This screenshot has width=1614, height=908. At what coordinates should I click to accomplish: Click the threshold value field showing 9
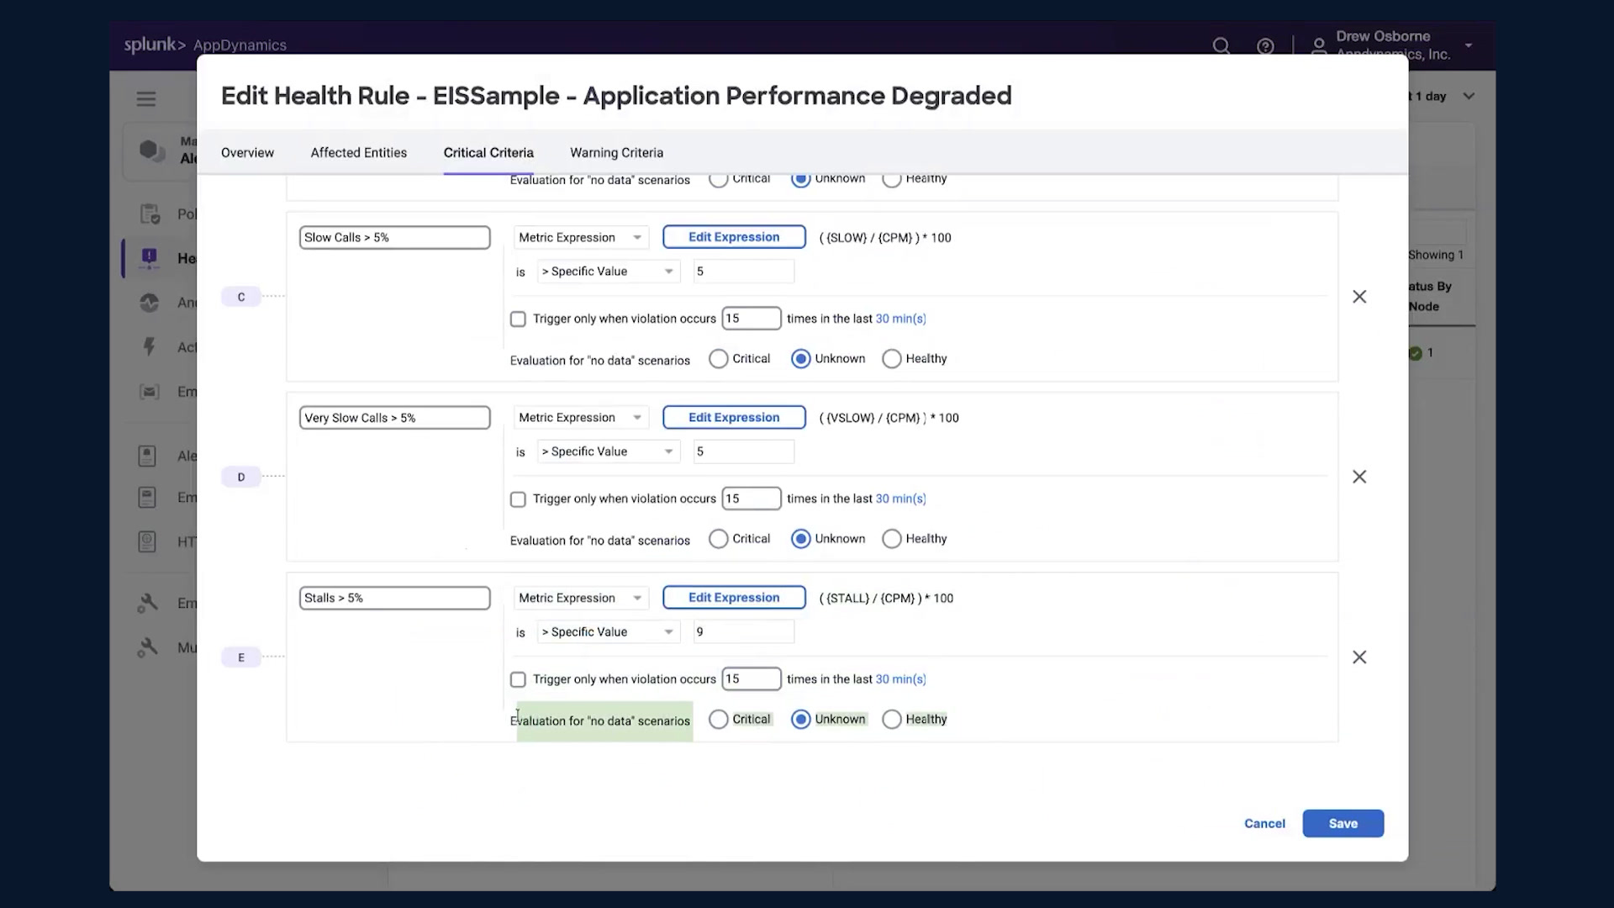pos(743,632)
